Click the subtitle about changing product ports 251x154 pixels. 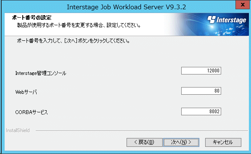79,25
